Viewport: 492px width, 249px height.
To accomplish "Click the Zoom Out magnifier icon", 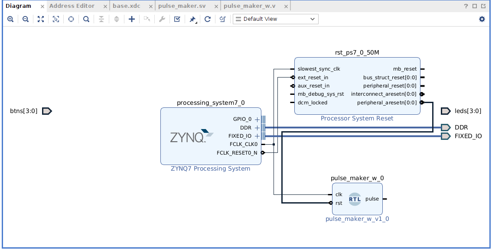I will (26, 19).
